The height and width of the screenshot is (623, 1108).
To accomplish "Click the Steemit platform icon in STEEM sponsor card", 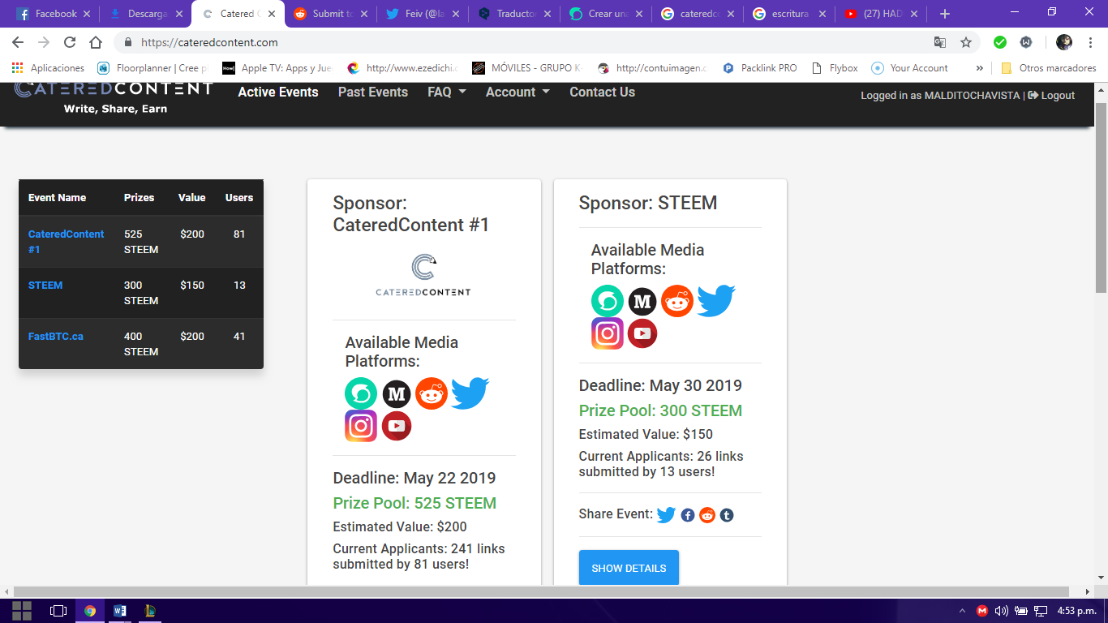I will [608, 301].
